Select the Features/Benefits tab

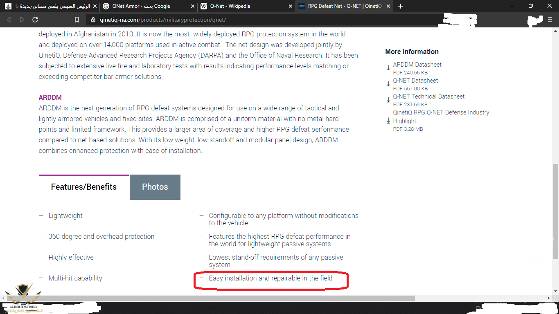click(x=83, y=187)
